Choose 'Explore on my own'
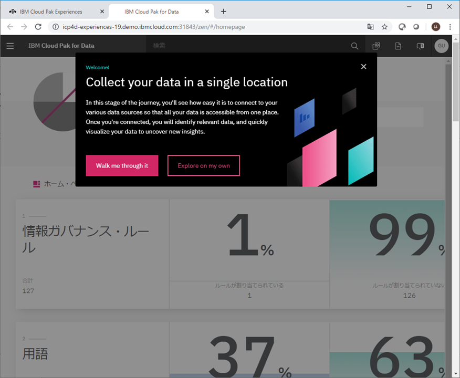The image size is (460, 378). (203, 165)
